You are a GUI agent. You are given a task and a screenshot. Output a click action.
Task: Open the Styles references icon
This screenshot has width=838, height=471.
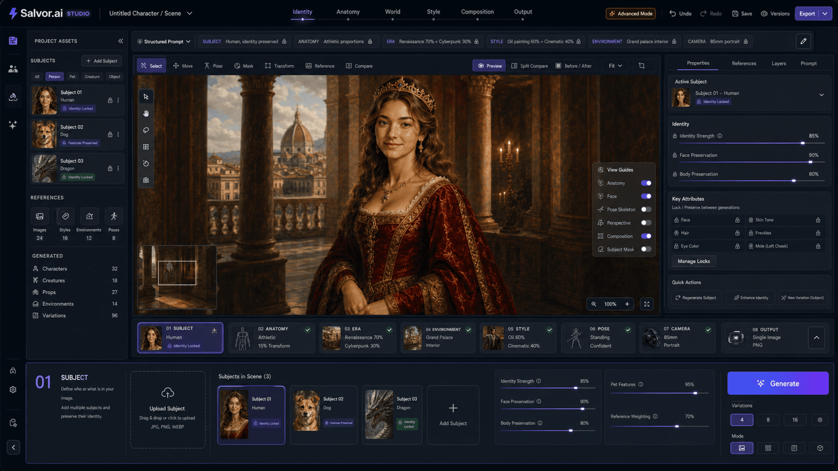(x=65, y=216)
